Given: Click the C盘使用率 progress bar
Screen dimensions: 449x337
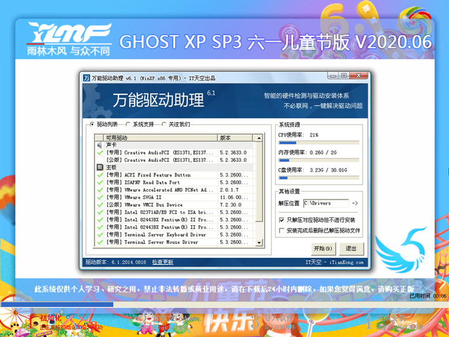Looking at the screenshot, I should (x=319, y=178).
